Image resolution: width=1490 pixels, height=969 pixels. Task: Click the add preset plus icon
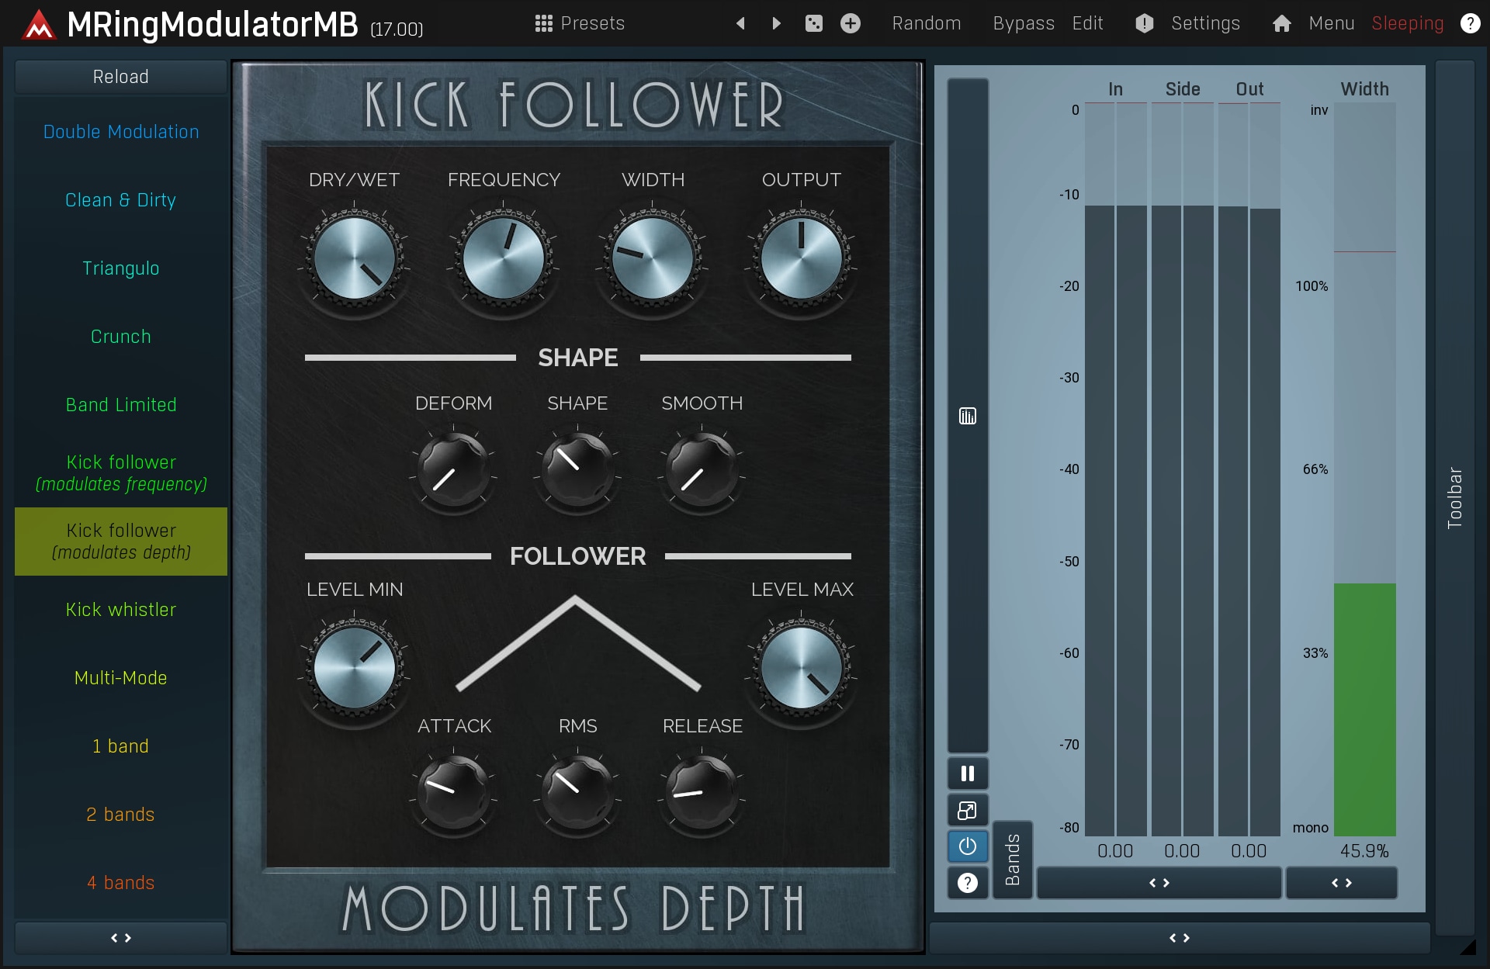coord(851,23)
